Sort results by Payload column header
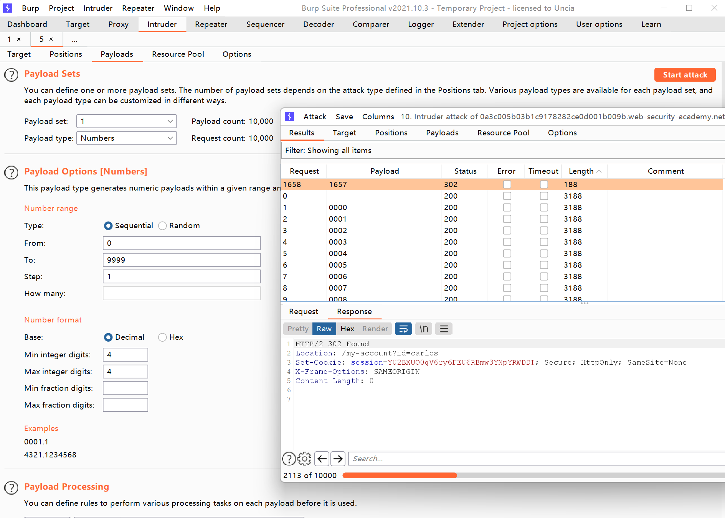 tap(385, 171)
